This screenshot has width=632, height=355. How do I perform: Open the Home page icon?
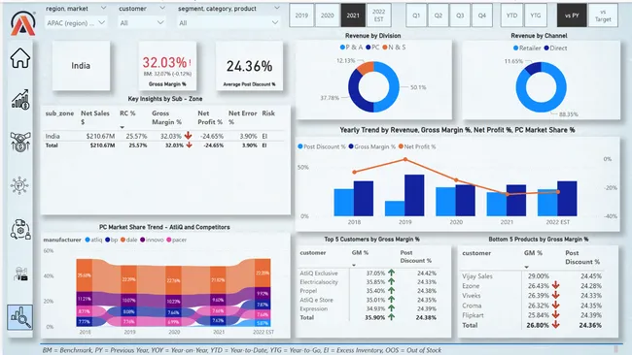click(20, 58)
